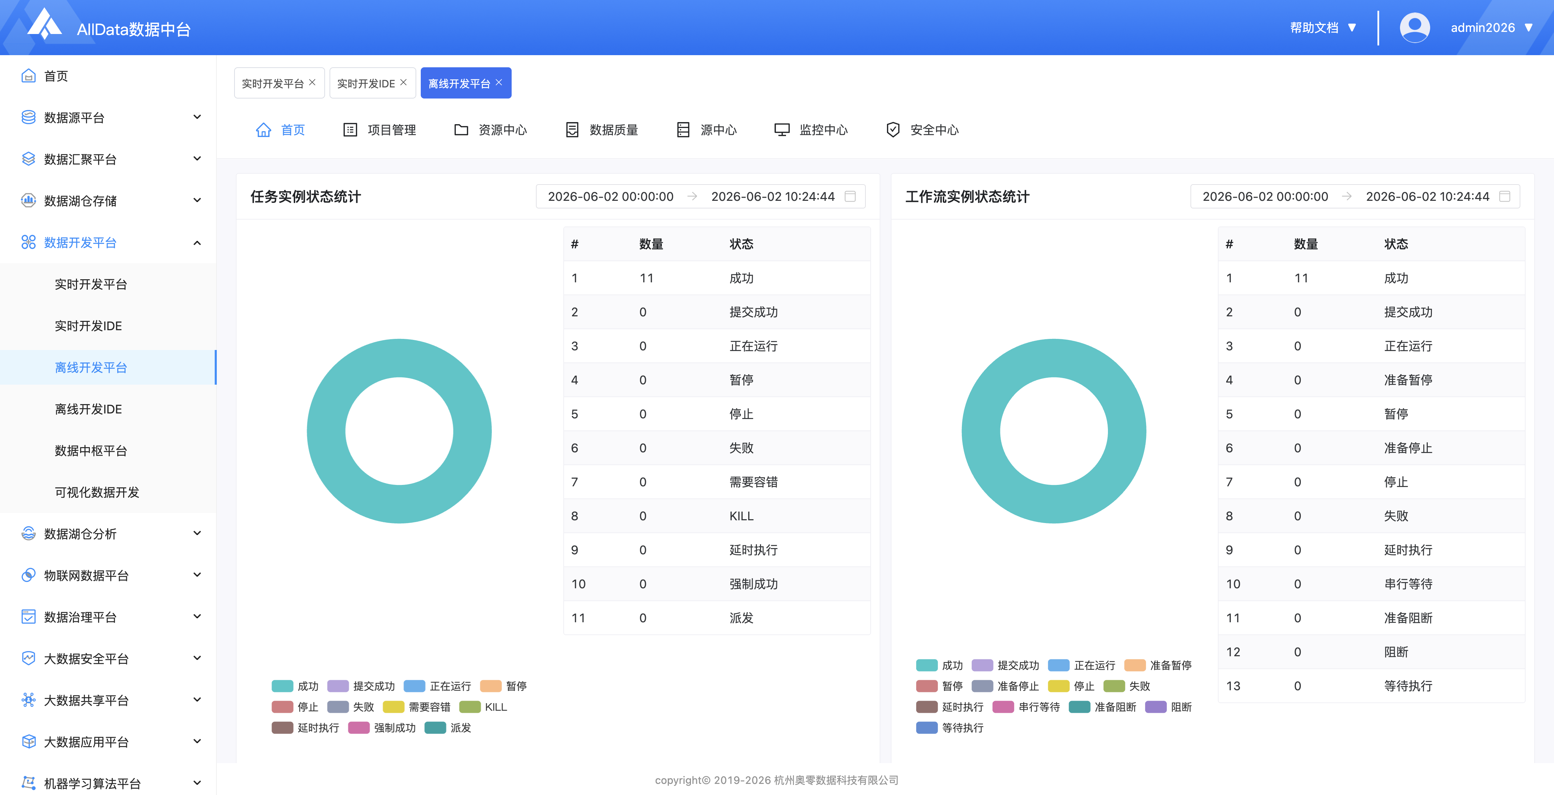Open 实时开发平台 in sidebar submenu
The image size is (1554, 795).
108,284
